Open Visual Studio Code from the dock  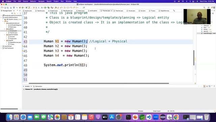149,117
